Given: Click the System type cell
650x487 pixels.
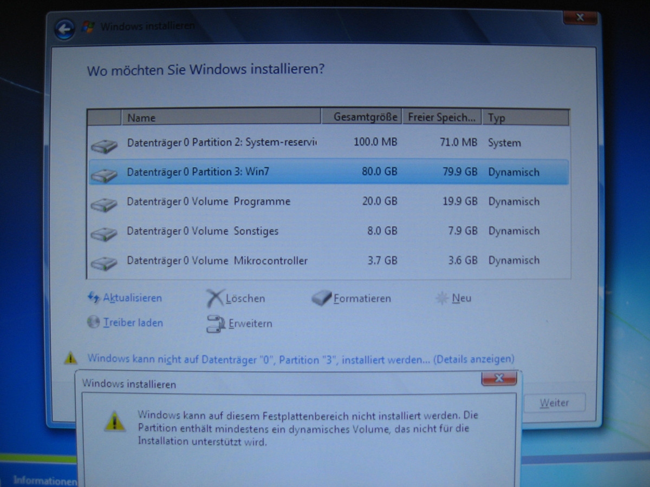Looking at the screenshot, I should point(504,143).
